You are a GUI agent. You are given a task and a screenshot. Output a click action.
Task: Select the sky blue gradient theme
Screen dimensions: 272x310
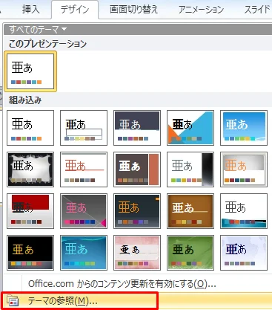244,128
